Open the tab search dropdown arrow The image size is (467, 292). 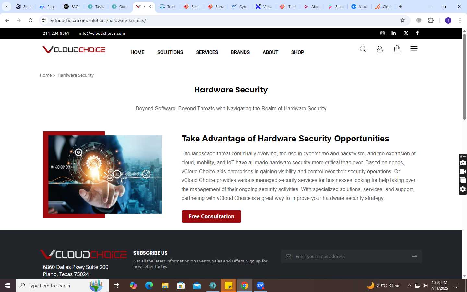pos(6,6)
